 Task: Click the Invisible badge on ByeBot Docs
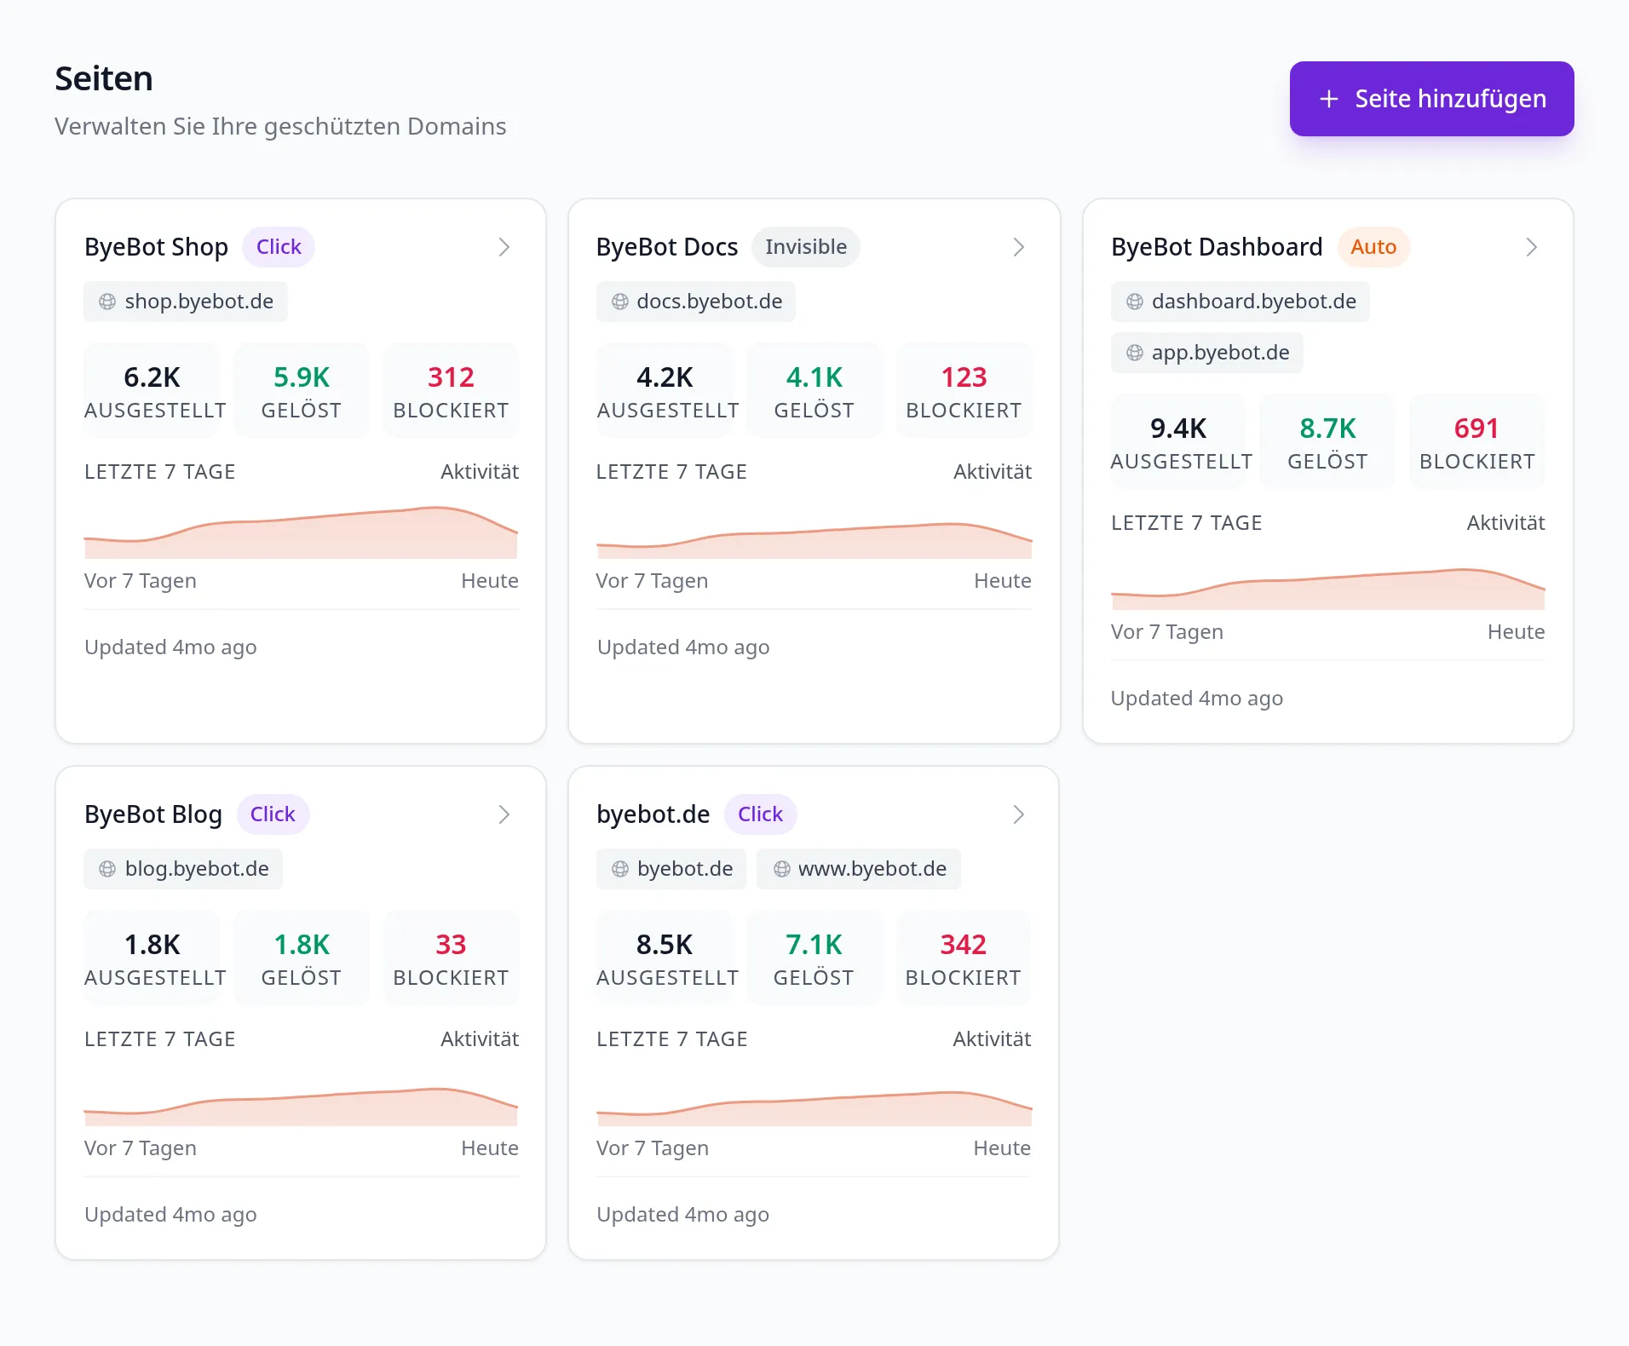(806, 247)
